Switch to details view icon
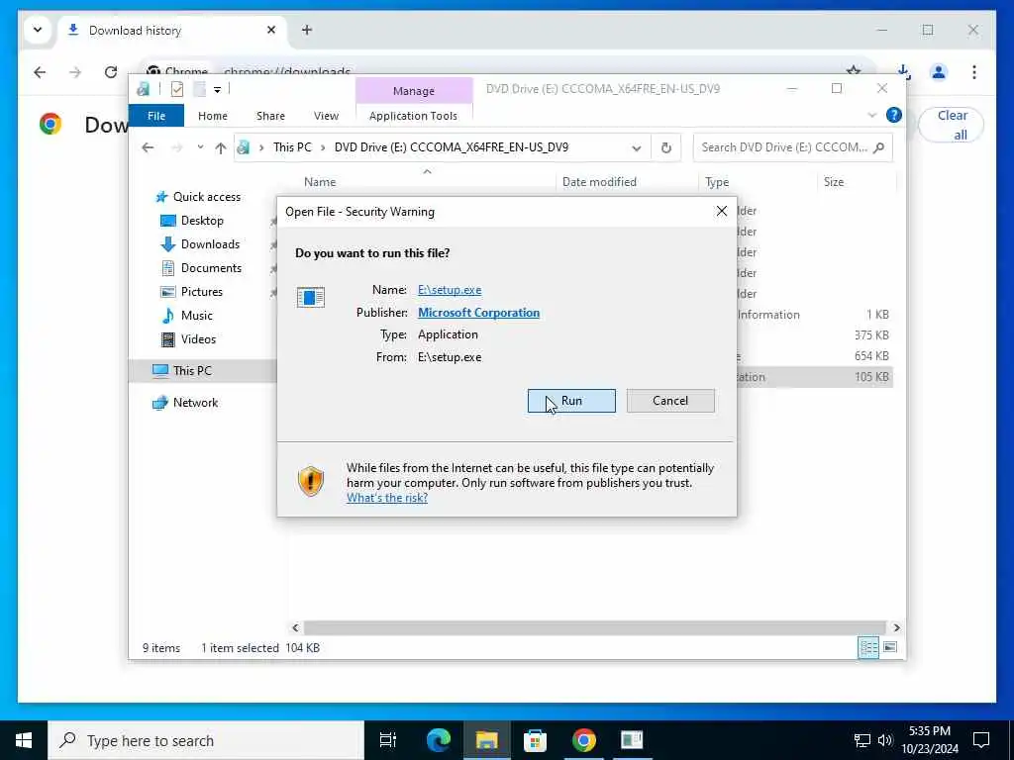 867,647
